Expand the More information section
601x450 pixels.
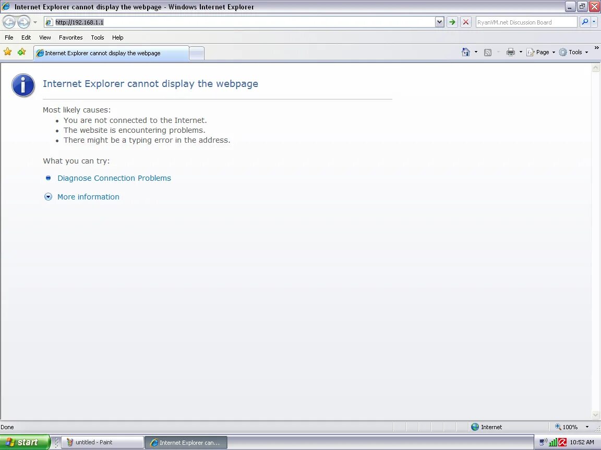[x=88, y=197]
